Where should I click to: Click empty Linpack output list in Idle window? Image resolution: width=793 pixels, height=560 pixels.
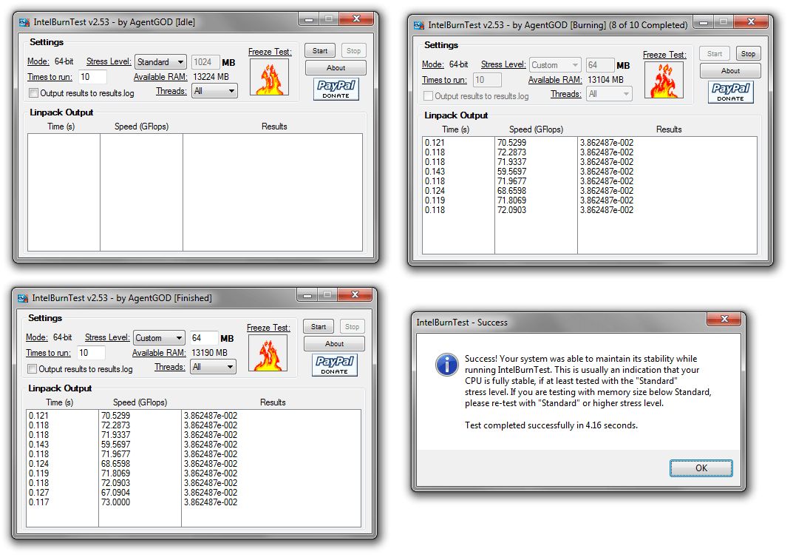(194, 192)
